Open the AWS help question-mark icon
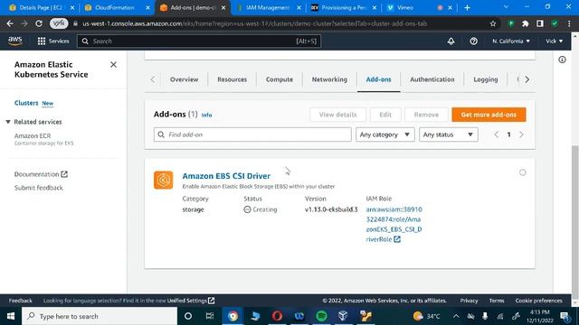Screen dimensions: 579x325 [473, 41]
